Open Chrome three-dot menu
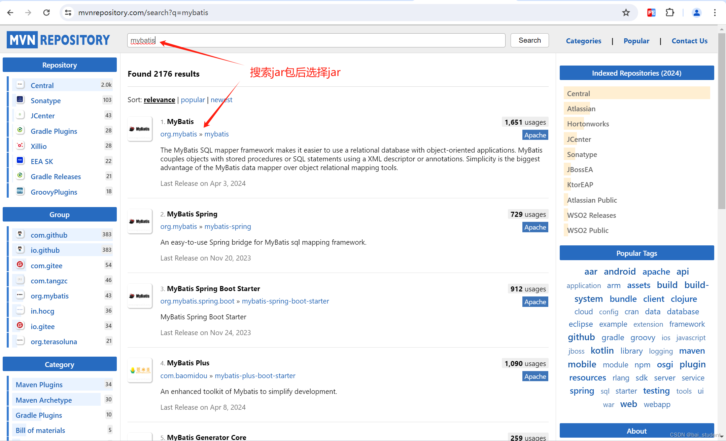The width and height of the screenshot is (726, 441). pos(715,13)
